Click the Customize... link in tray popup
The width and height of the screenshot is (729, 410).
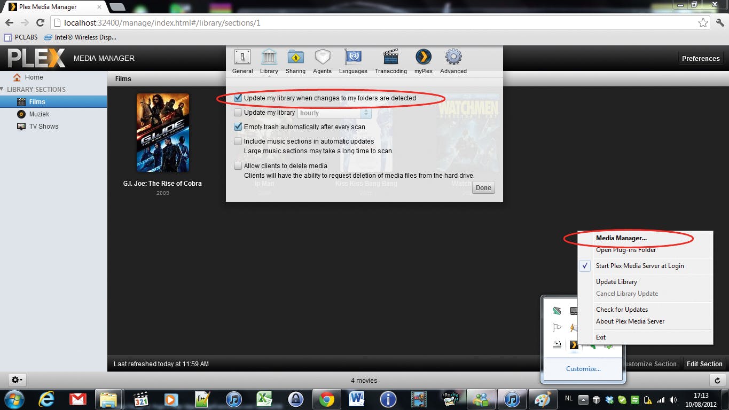pyautogui.click(x=583, y=368)
